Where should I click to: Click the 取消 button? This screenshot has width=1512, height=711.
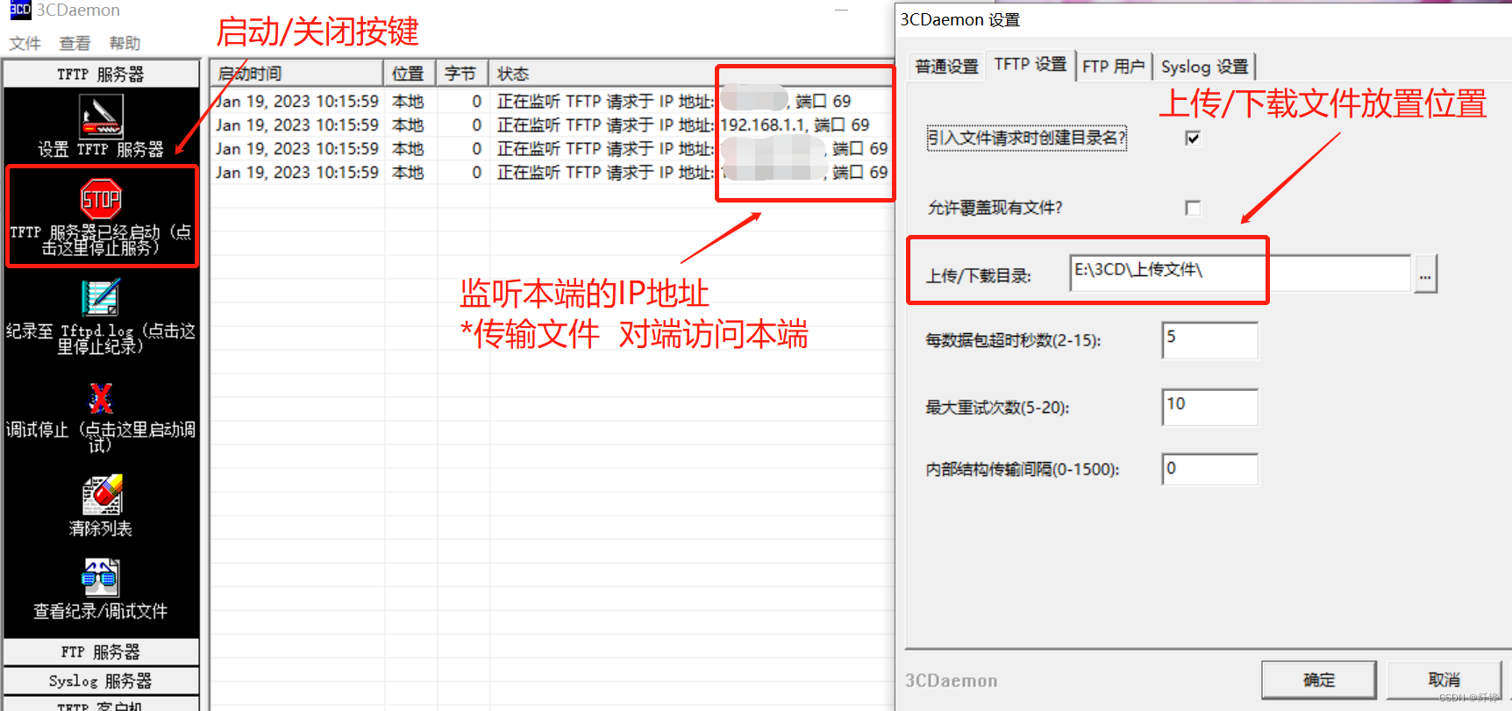click(x=1444, y=679)
